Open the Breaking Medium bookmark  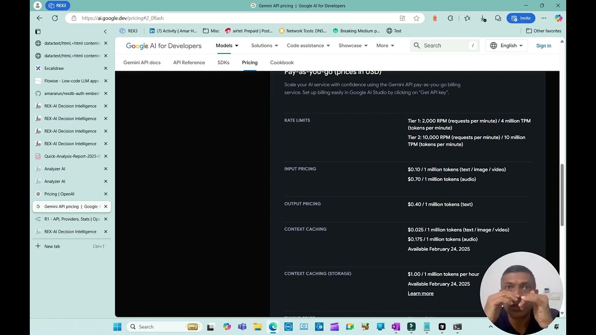point(356,31)
